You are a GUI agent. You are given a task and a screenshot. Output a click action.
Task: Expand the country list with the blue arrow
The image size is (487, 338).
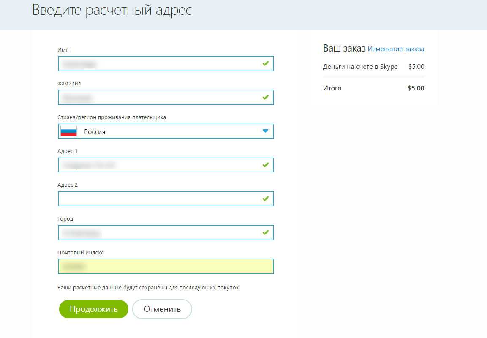click(x=265, y=131)
